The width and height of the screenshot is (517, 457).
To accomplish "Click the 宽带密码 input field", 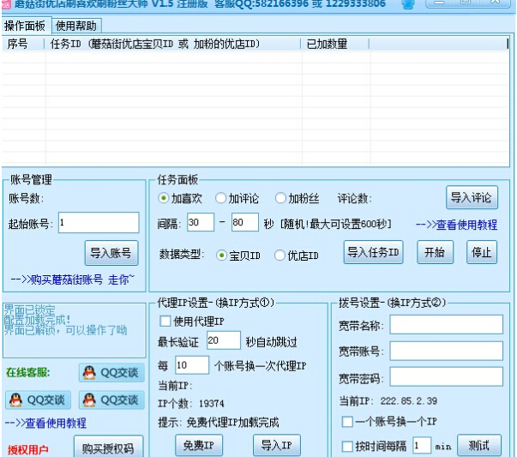I will (446, 376).
